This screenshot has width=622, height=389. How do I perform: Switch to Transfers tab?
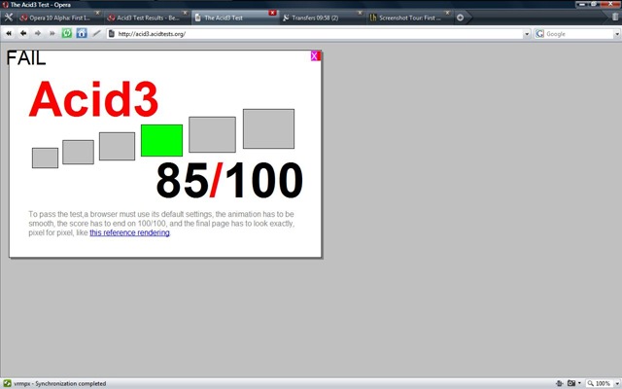[x=321, y=18]
